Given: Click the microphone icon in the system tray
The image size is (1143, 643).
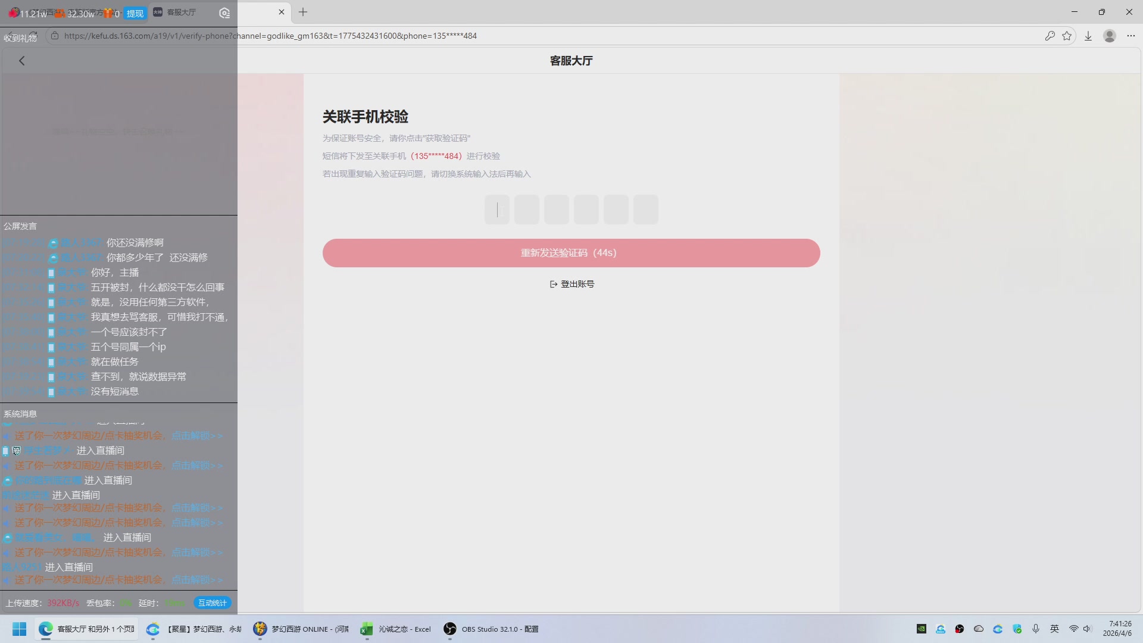Looking at the screenshot, I should coord(1036,629).
